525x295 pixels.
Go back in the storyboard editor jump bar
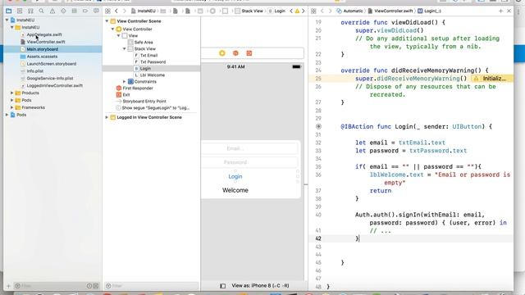pos(116,11)
